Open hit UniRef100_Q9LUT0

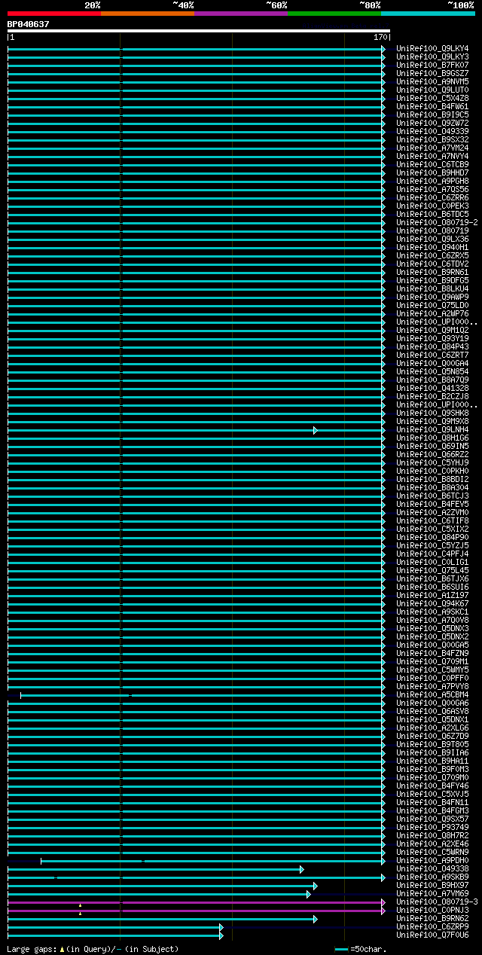click(x=432, y=90)
